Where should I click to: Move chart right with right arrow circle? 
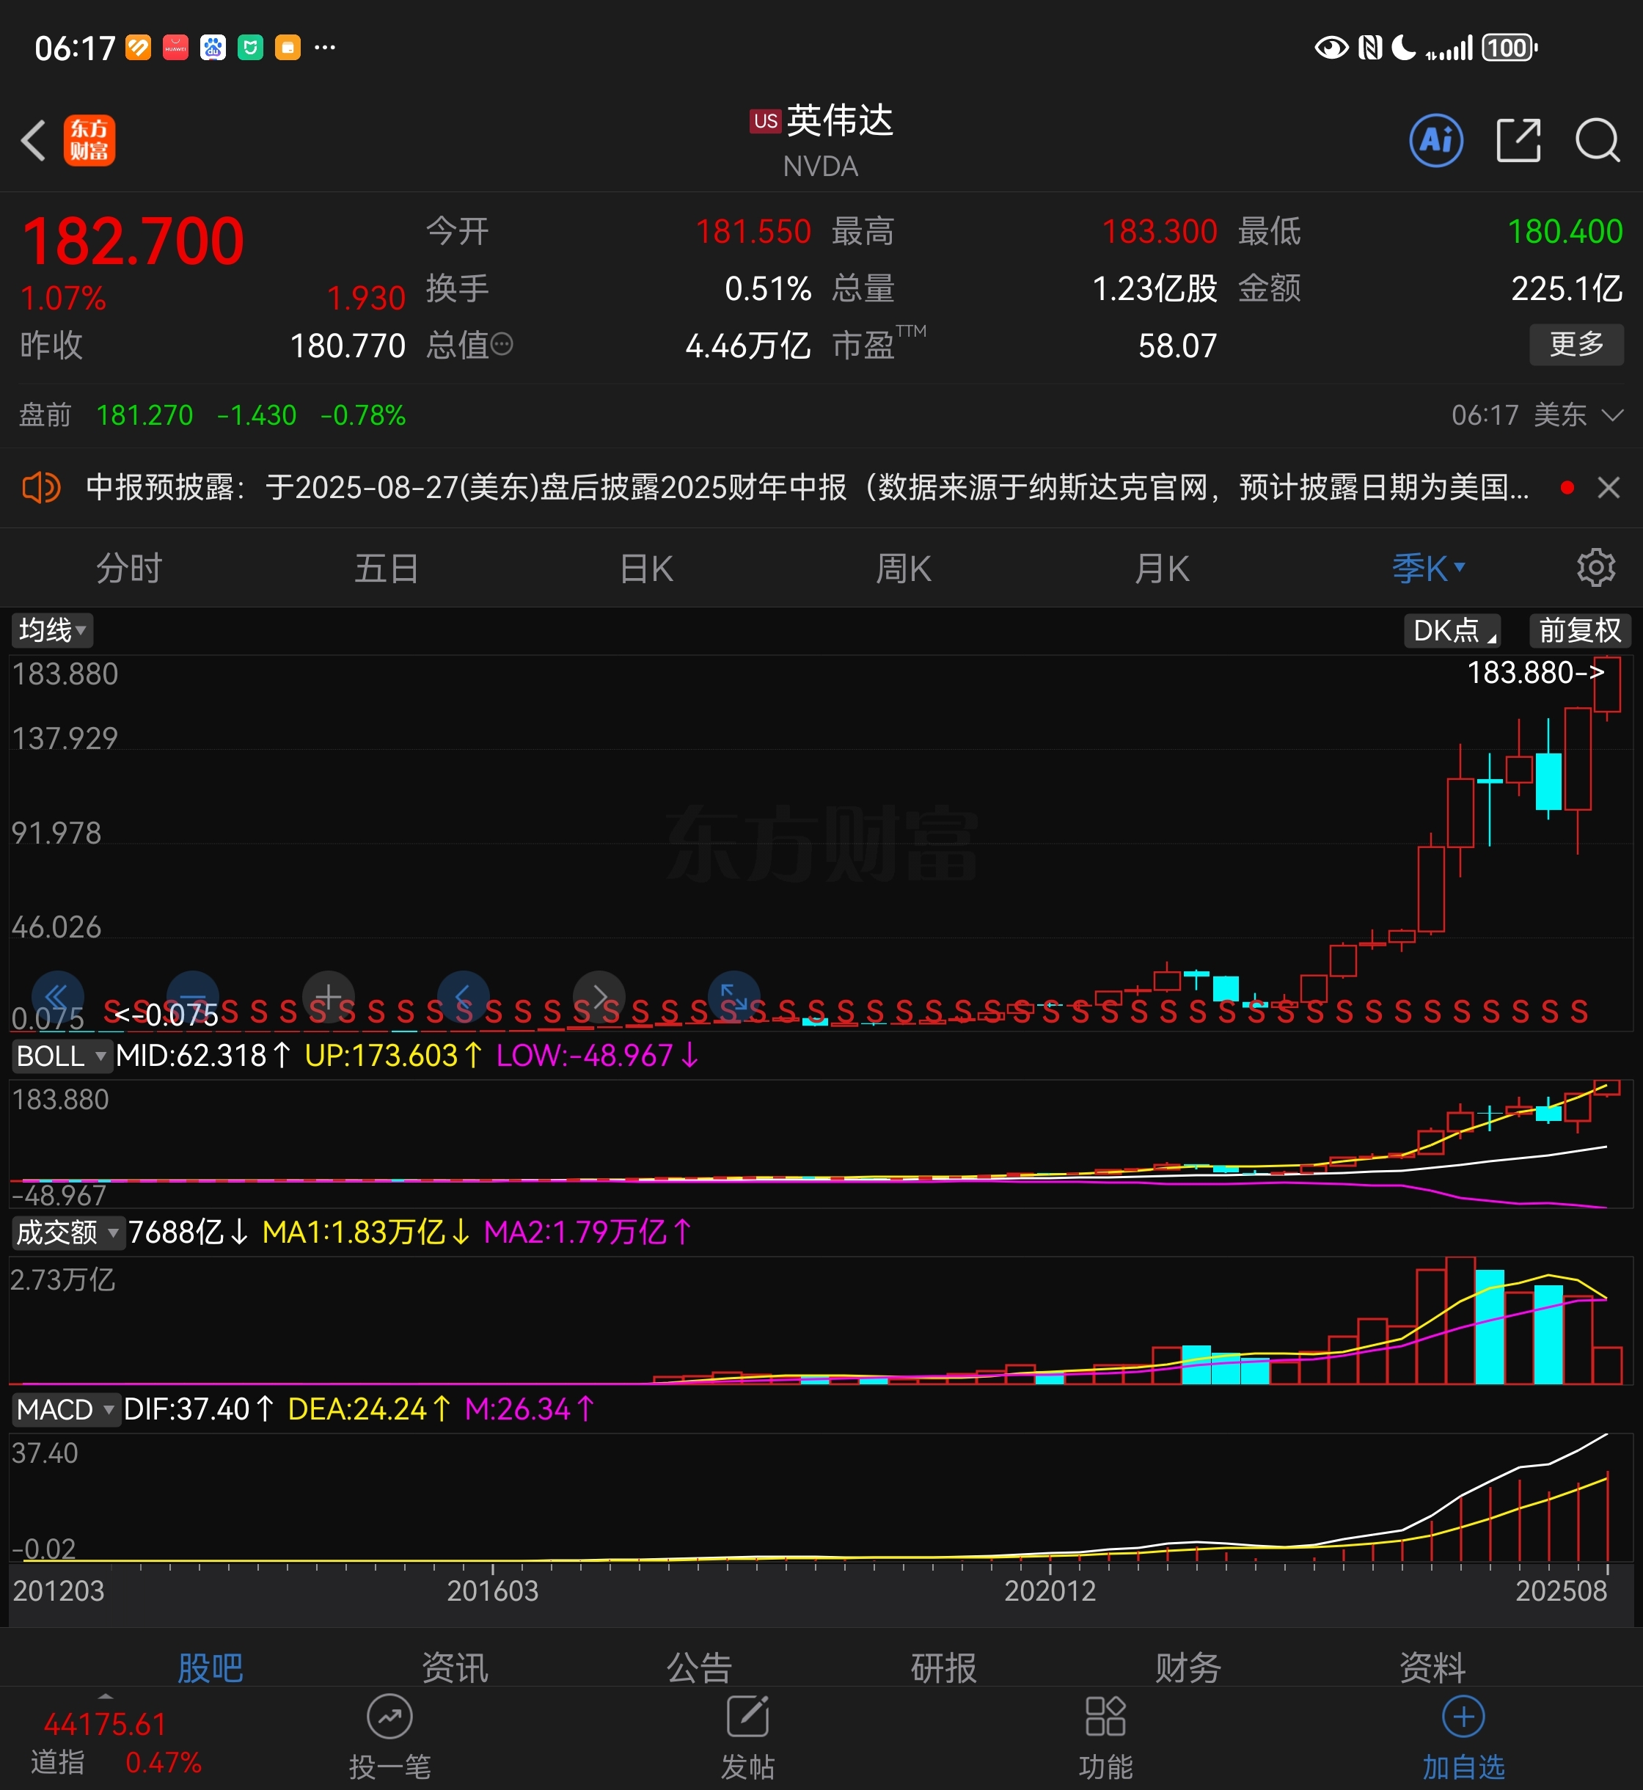click(x=599, y=997)
